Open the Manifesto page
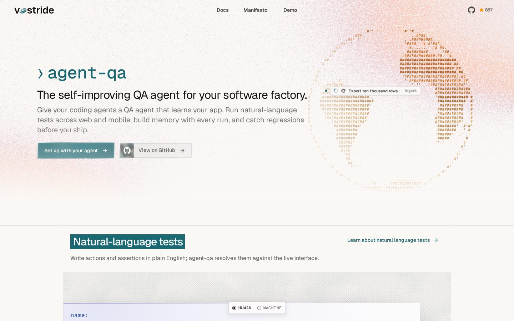 coord(255,10)
